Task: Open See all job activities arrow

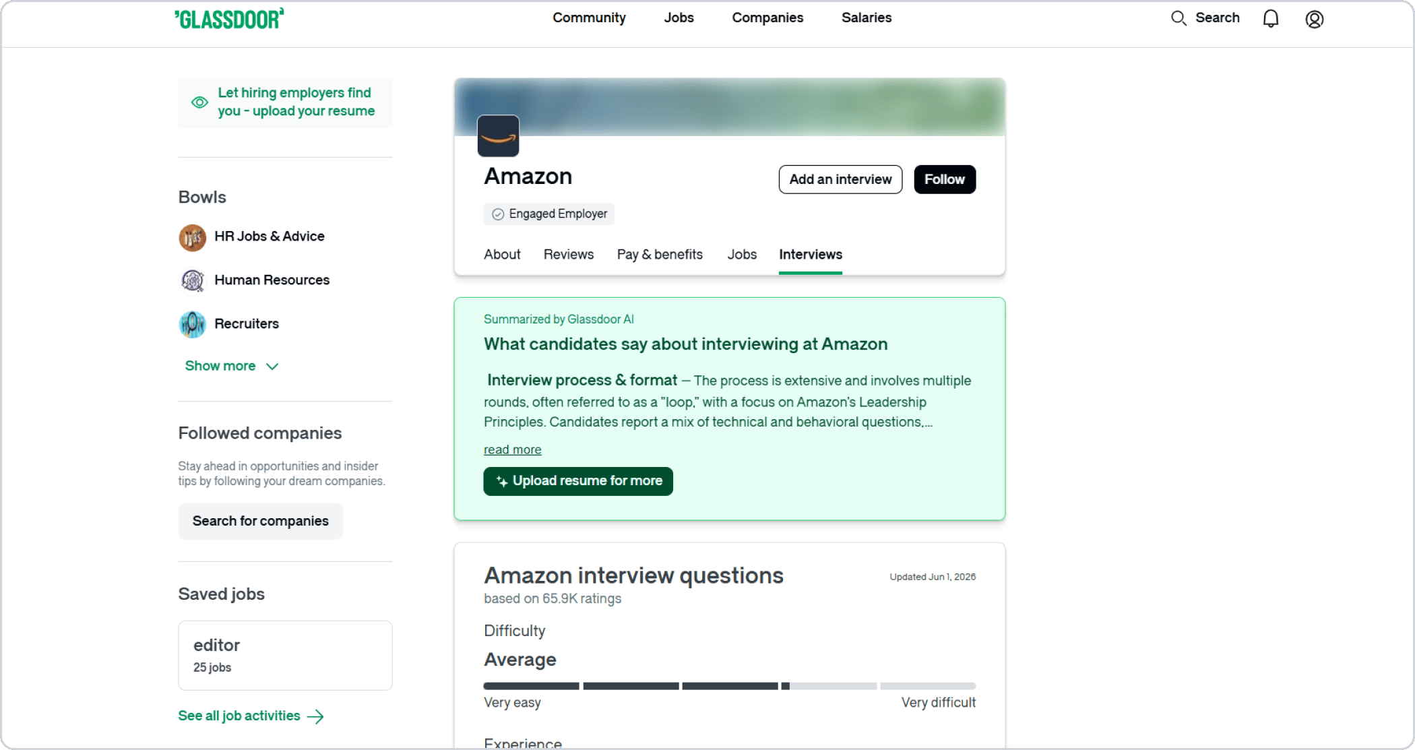Action: (x=316, y=716)
